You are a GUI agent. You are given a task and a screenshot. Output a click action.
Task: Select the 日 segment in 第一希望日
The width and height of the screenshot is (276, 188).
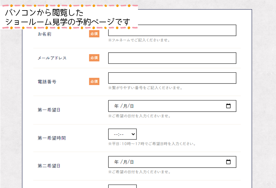coord(132,106)
